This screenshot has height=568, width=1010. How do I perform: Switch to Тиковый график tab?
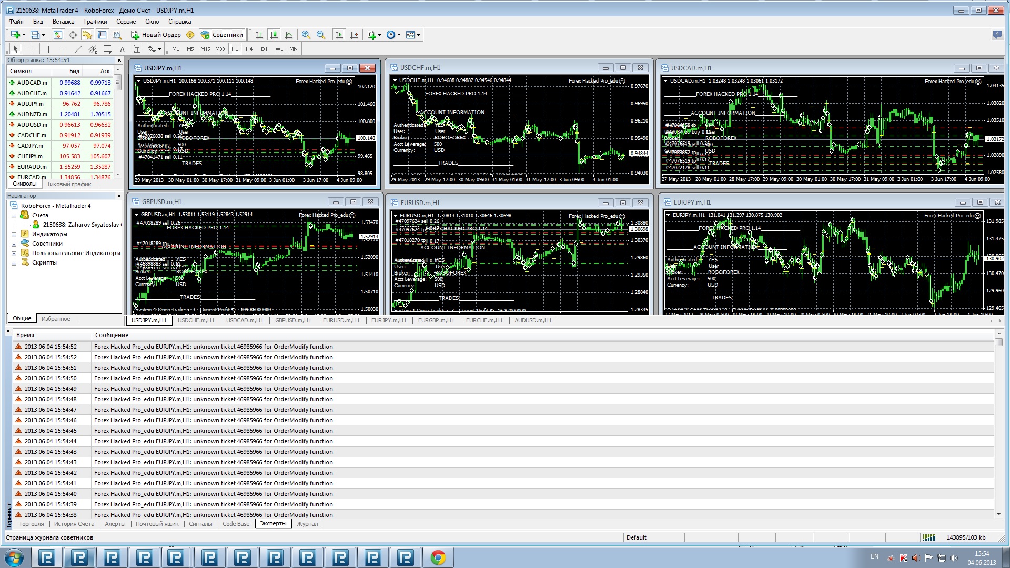[x=69, y=184]
